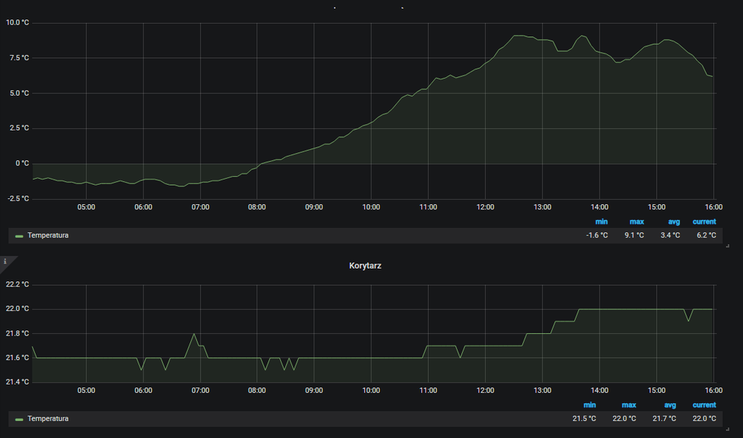Click the 22.0 °C current value in Korytarz
The width and height of the screenshot is (743, 438).
(x=704, y=419)
